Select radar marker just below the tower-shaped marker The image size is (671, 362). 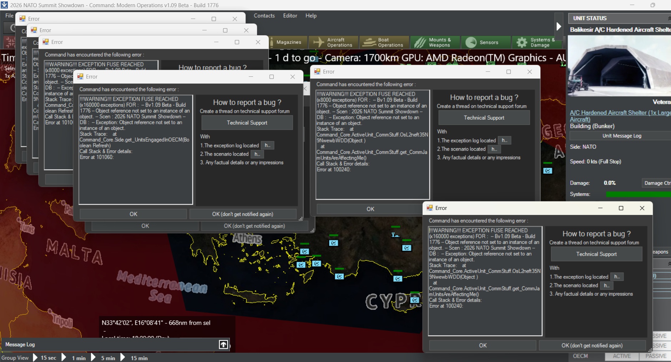coord(407,248)
